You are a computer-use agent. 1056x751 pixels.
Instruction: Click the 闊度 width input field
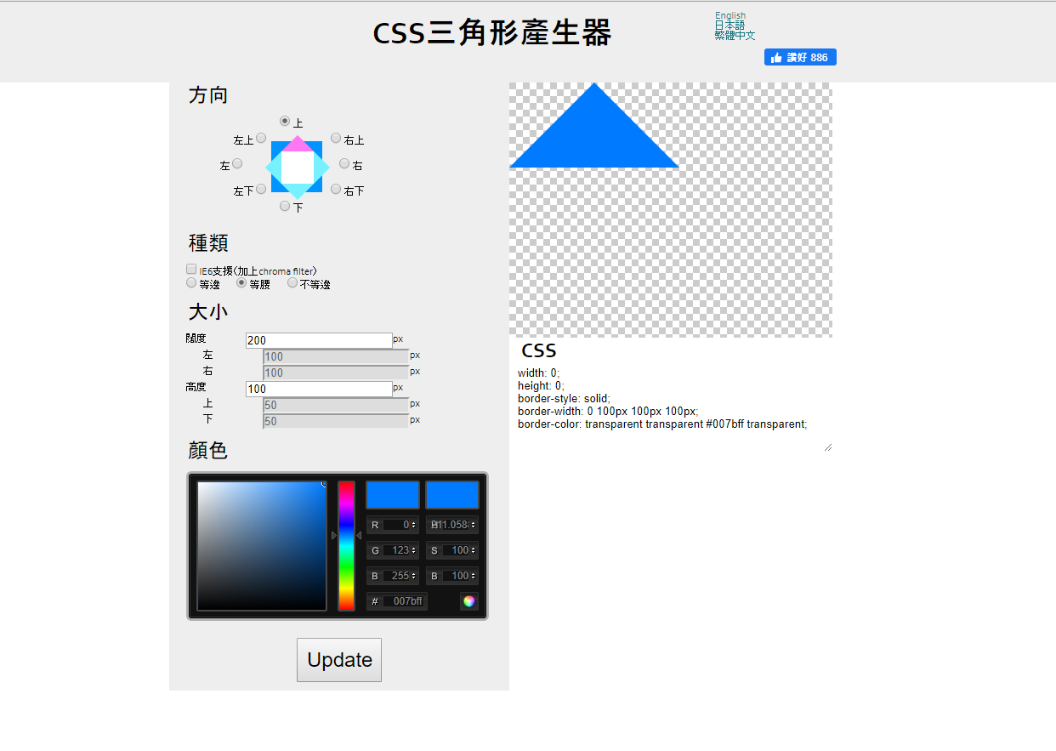pos(319,340)
